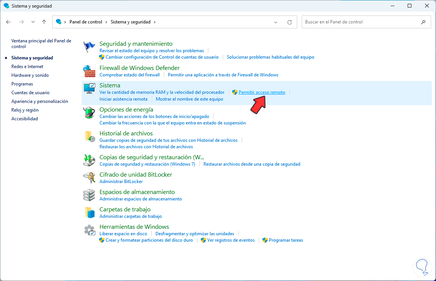Click Revisar el estado del equipo link
This screenshot has height=281, width=436.
point(152,51)
